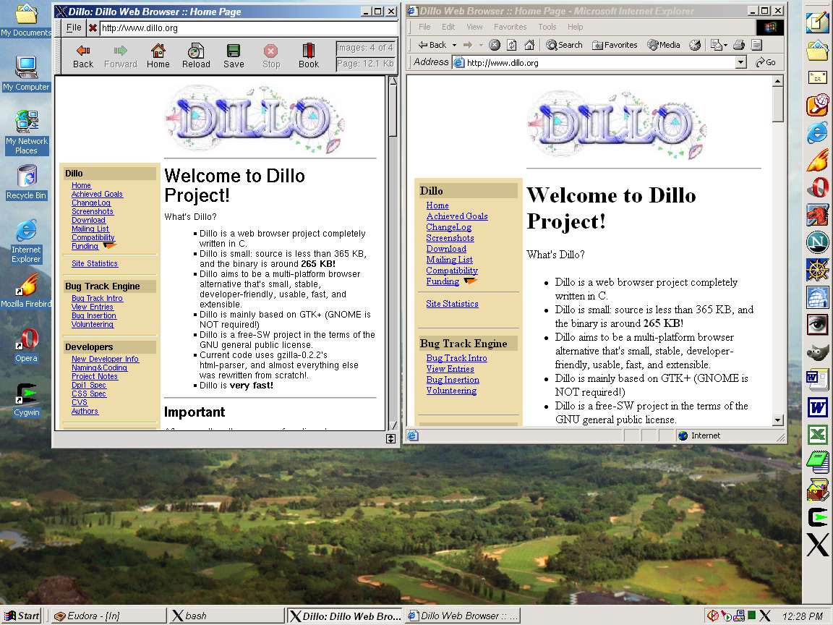Click New Developer Info link in Dillo
This screenshot has height=625, width=833.
click(105, 359)
